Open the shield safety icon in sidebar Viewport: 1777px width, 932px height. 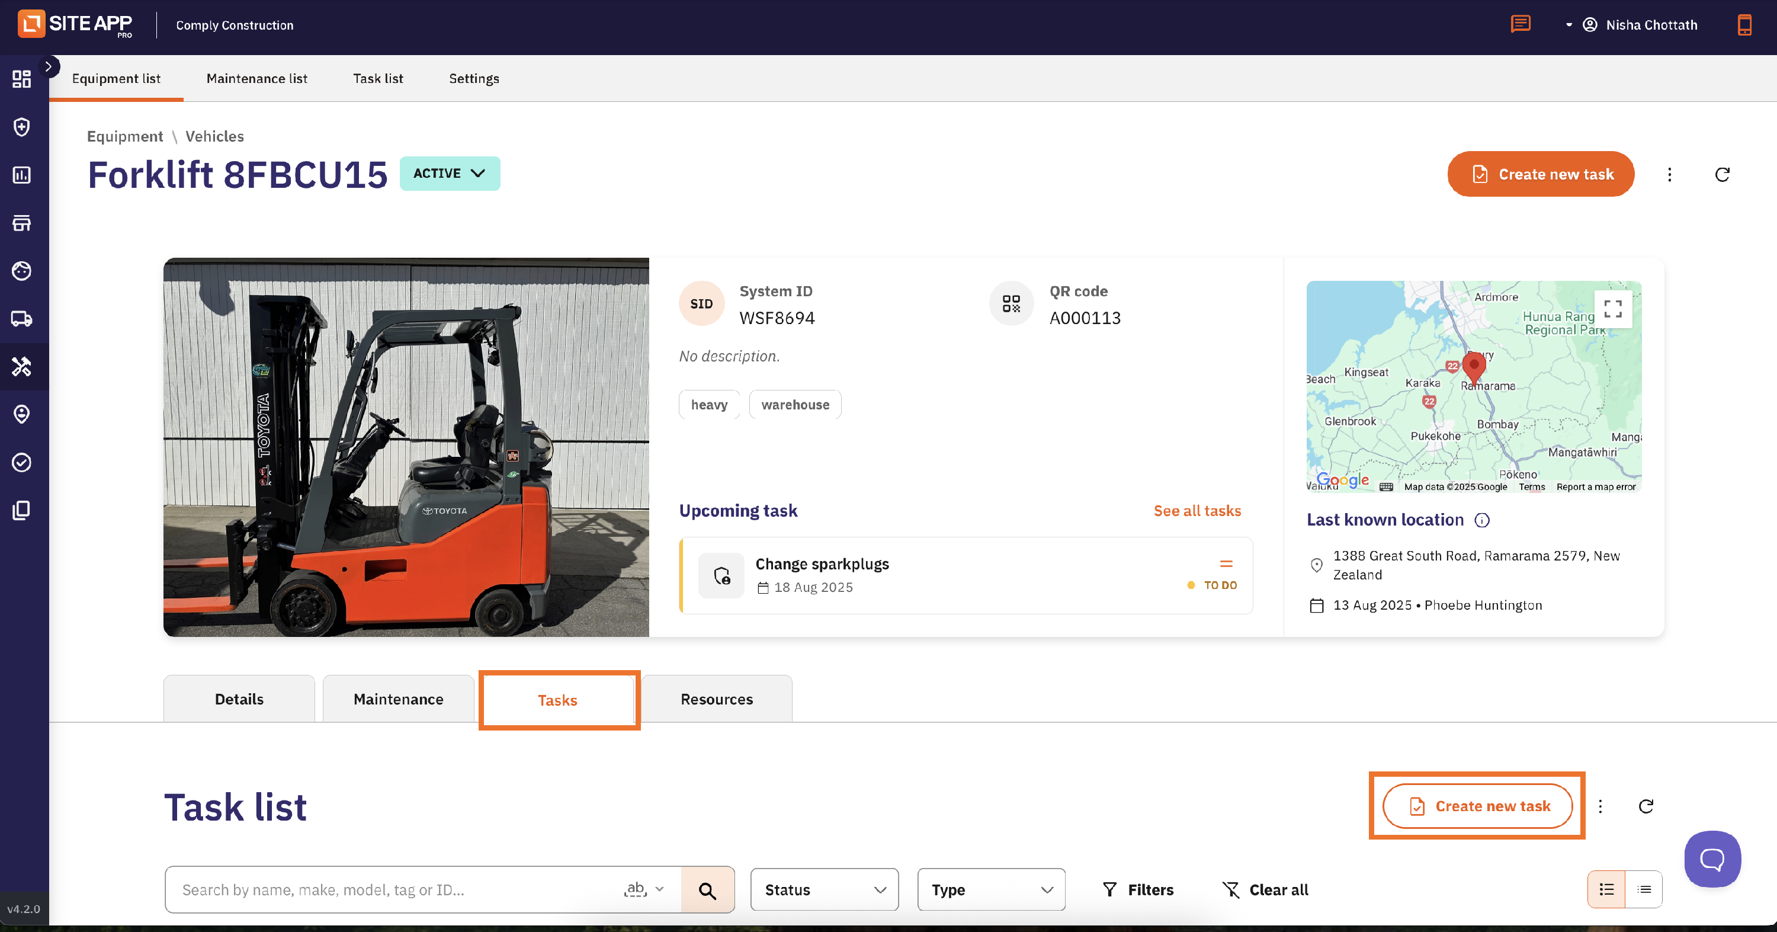(x=21, y=127)
